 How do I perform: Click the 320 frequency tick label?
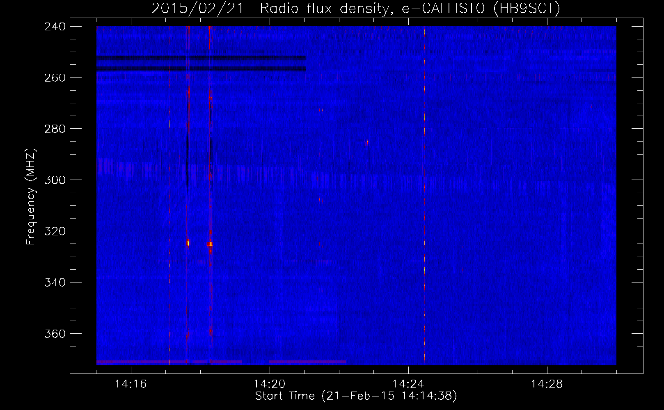pyautogui.click(x=54, y=231)
